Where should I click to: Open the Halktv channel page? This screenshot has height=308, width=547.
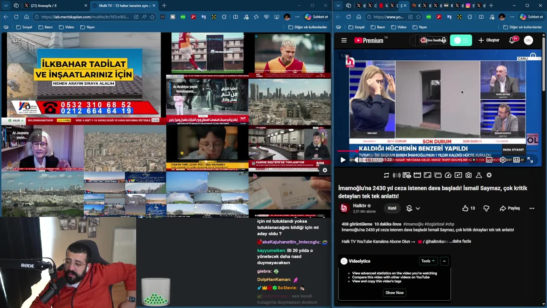[x=359, y=206]
